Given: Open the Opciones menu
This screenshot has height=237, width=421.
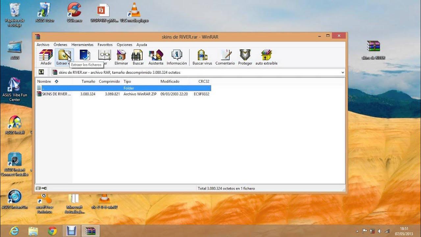Looking at the screenshot, I should click(124, 44).
